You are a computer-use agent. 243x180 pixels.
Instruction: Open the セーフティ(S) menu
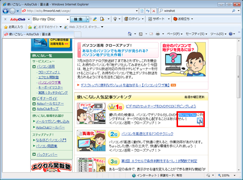(196, 34)
